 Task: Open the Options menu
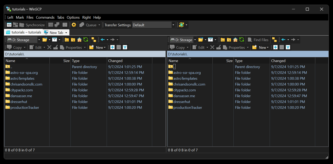pyautogui.click(x=73, y=17)
